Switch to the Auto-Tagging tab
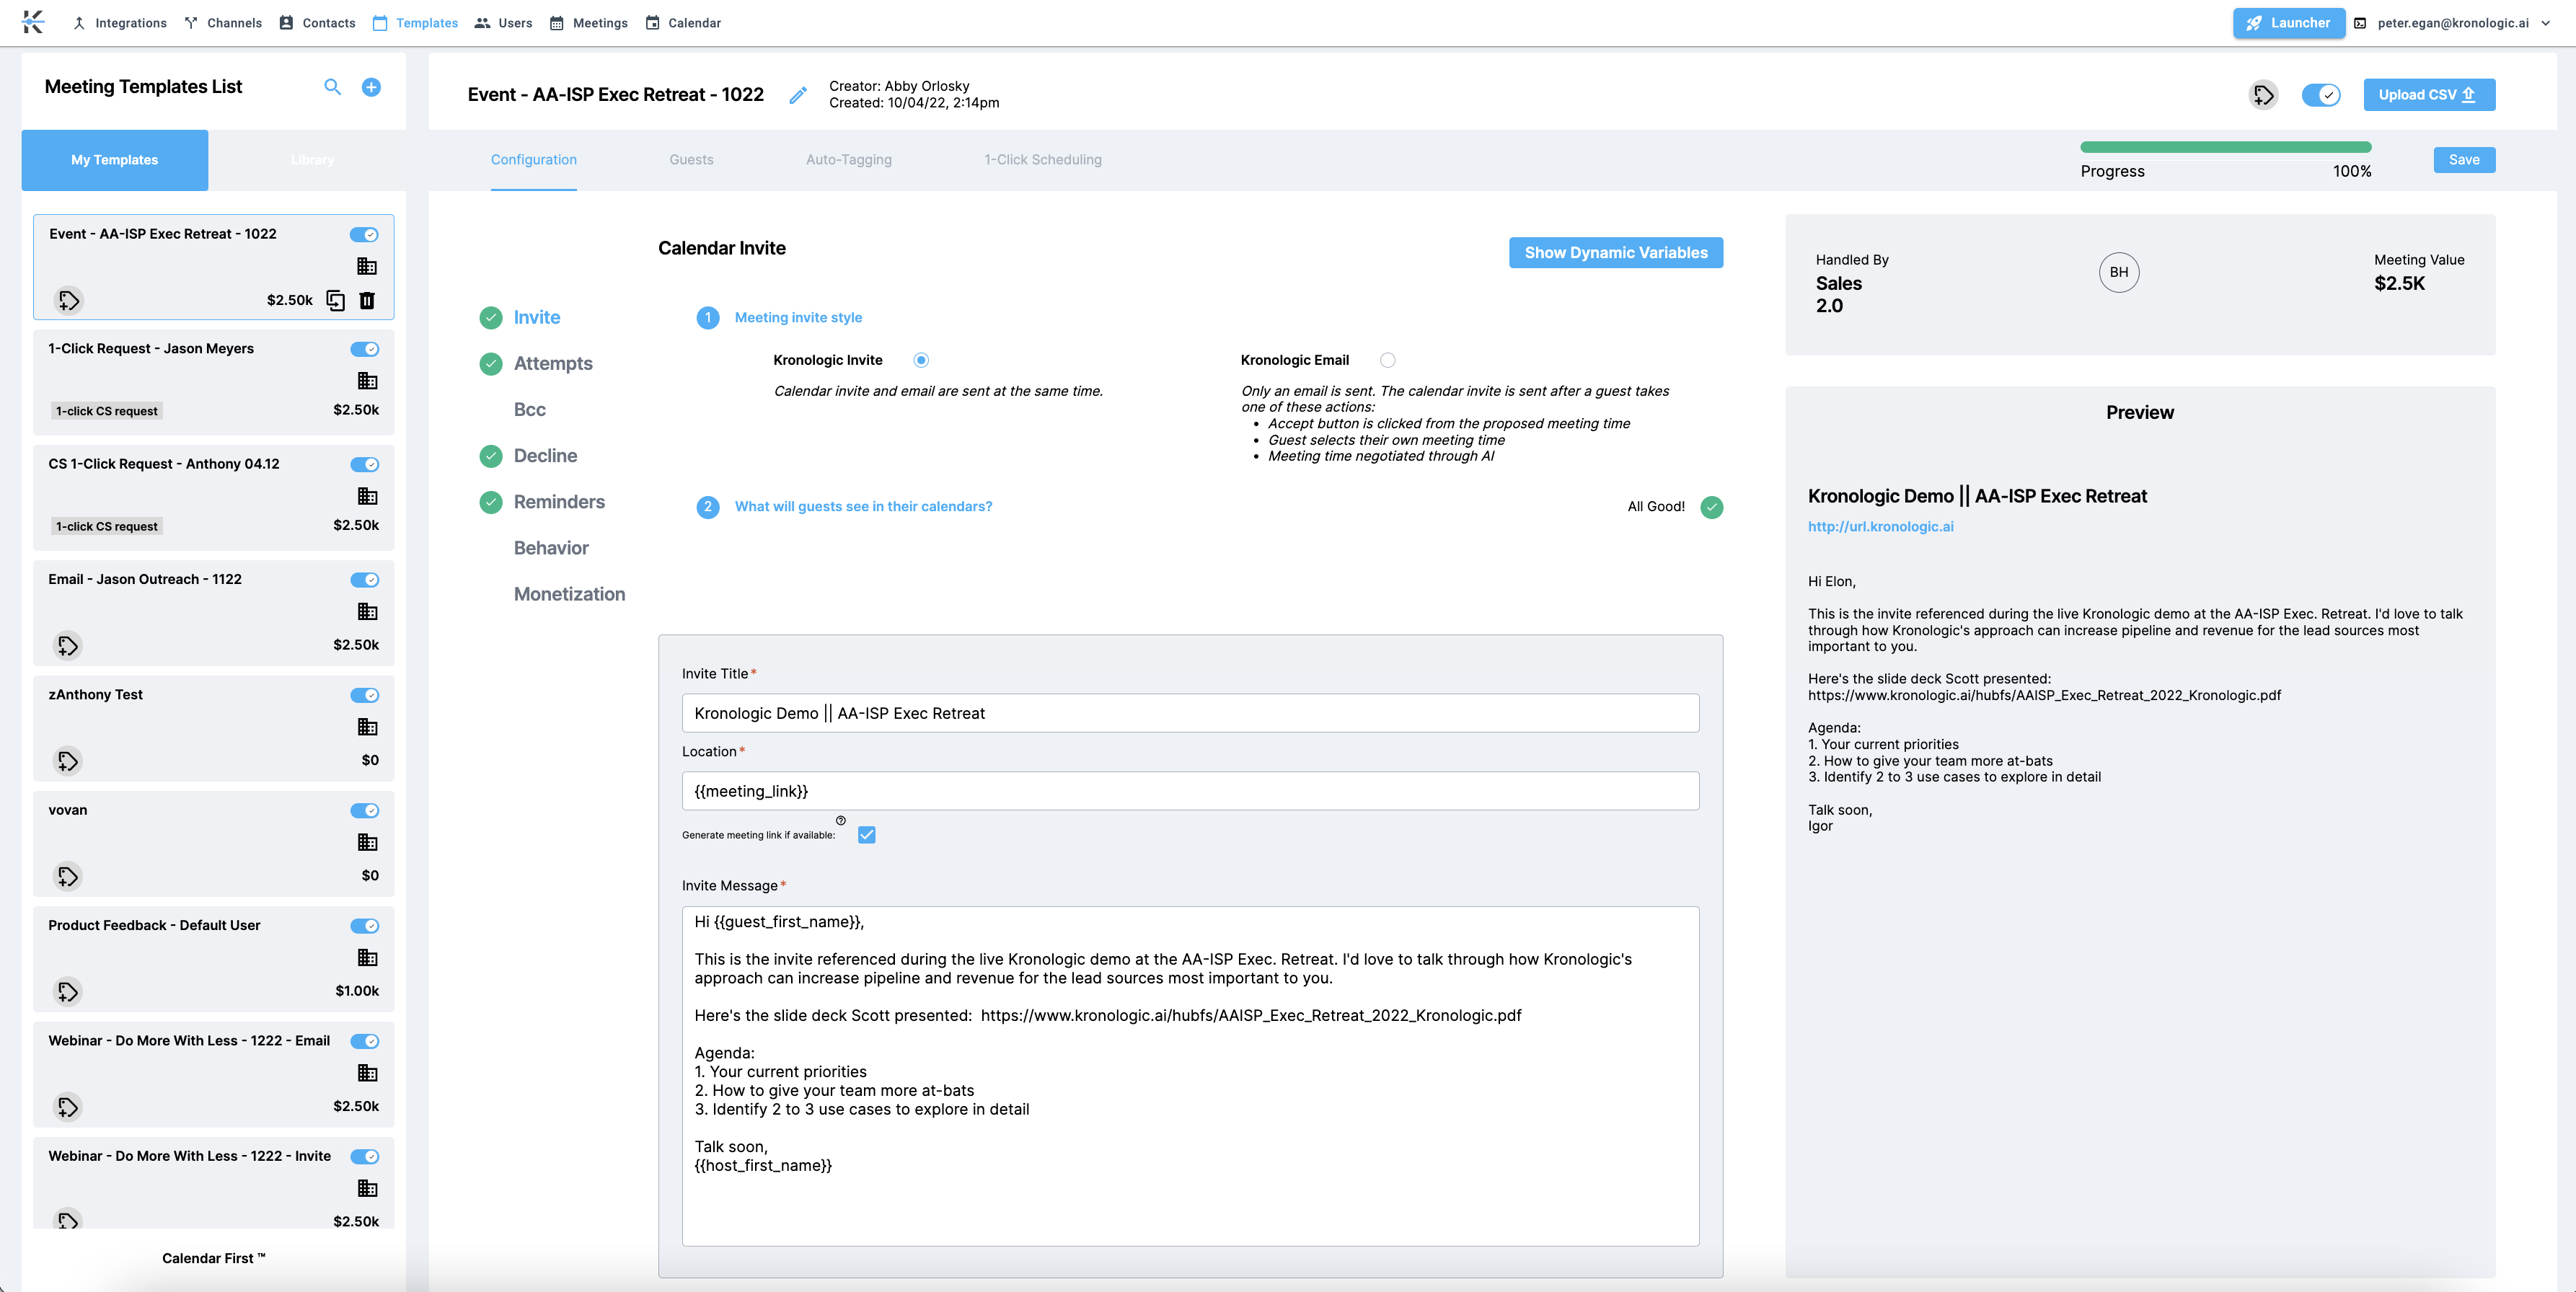 (848, 160)
